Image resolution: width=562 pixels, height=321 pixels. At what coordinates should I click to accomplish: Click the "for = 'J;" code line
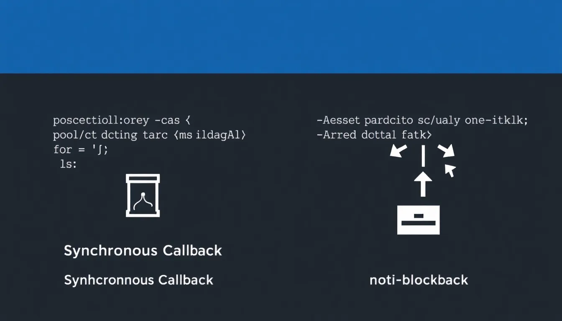point(81,150)
